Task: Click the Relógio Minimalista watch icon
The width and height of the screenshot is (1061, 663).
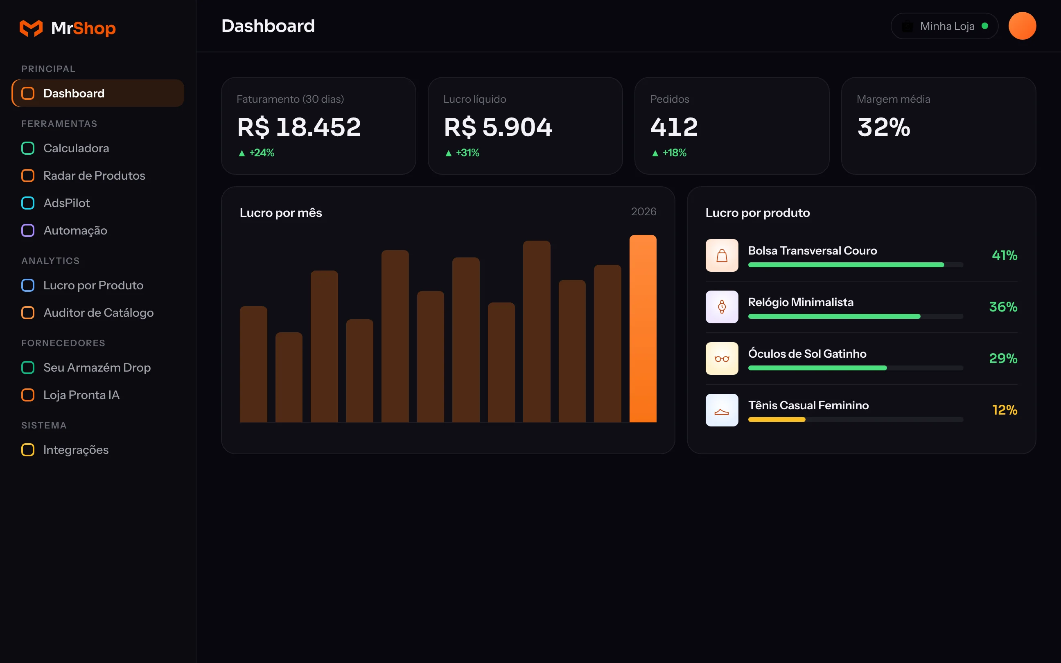Action: [x=722, y=307]
